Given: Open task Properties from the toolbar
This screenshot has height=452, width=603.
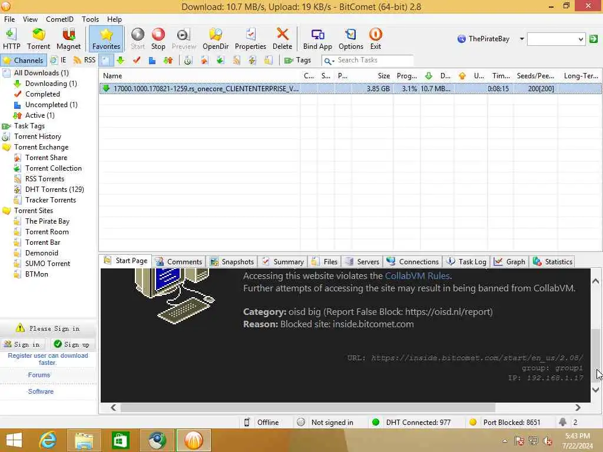Looking at the screenshot, I should click(x=250, y=38).
